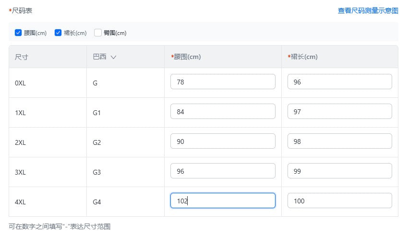The image size is (408, 236).
Task: Click waist input for size 0XL
Action: 223,82
